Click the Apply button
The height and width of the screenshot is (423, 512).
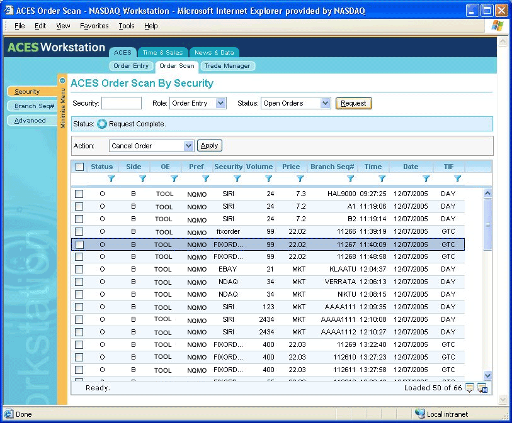click(x=209, y=145)
